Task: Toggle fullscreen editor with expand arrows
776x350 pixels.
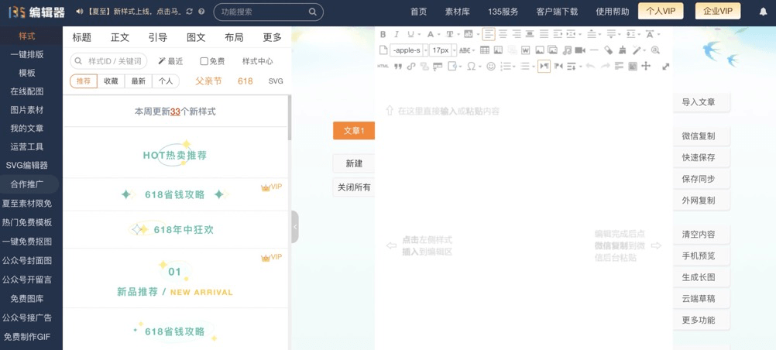Action: click(665, 67)
